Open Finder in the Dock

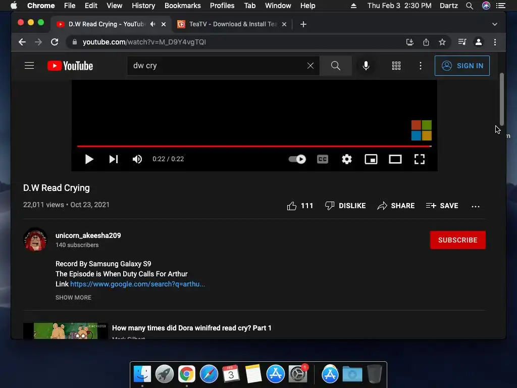pos(142,374)
